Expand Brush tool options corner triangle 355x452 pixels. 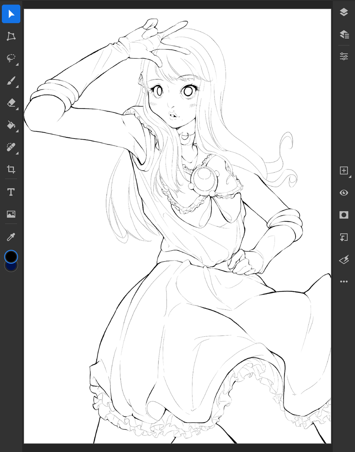[17, 87]
